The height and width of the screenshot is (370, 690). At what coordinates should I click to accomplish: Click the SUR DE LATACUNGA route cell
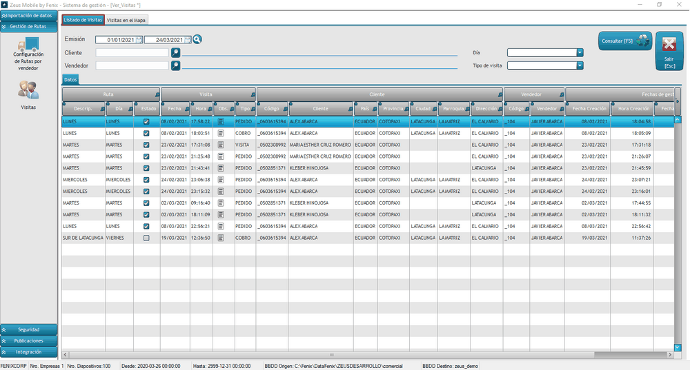pos(83,238)
